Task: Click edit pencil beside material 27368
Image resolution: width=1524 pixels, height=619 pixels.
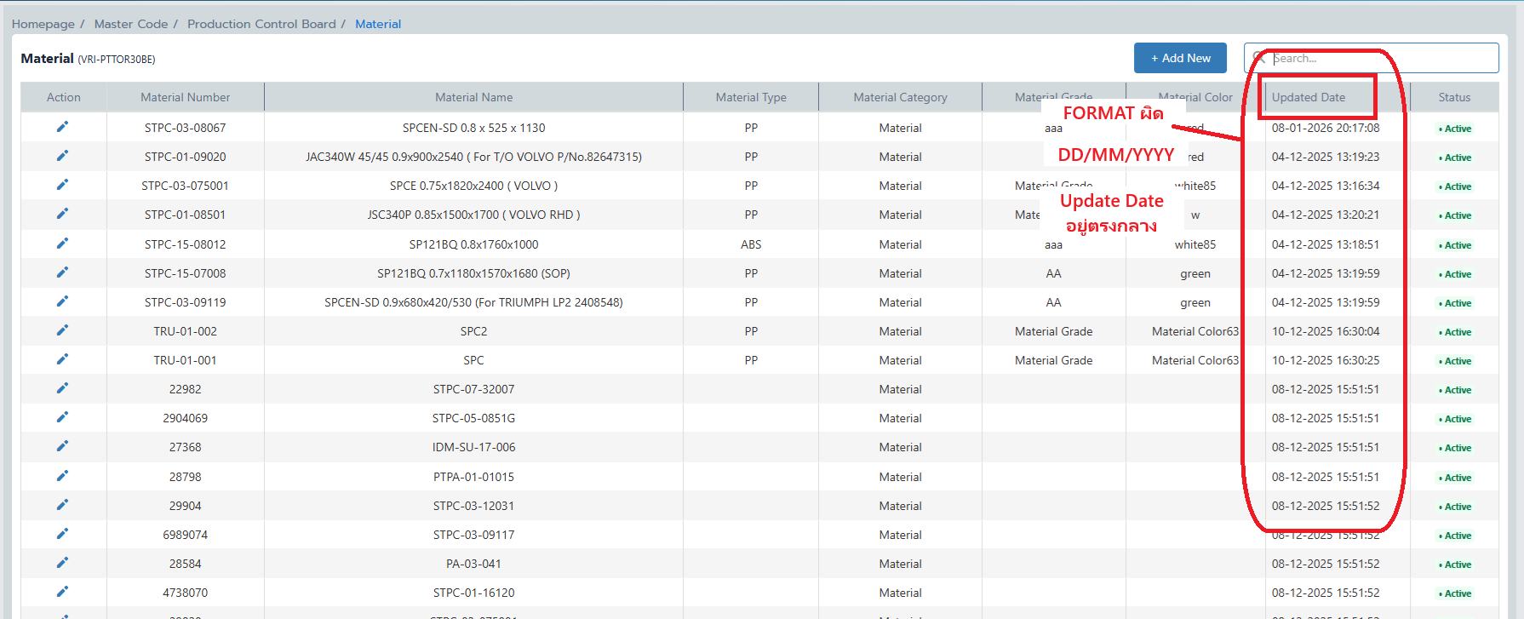Action: 62,446
